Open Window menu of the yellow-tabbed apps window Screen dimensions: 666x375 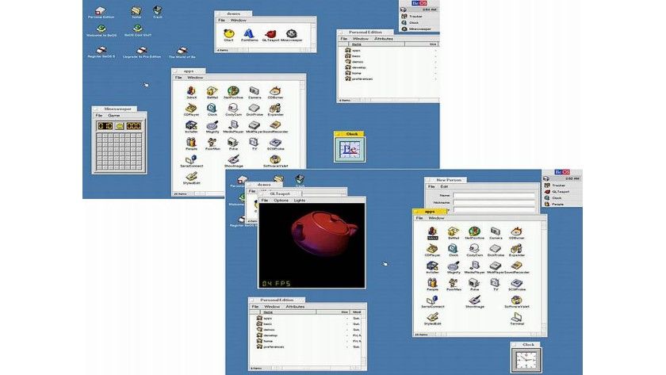coord(436,218)
